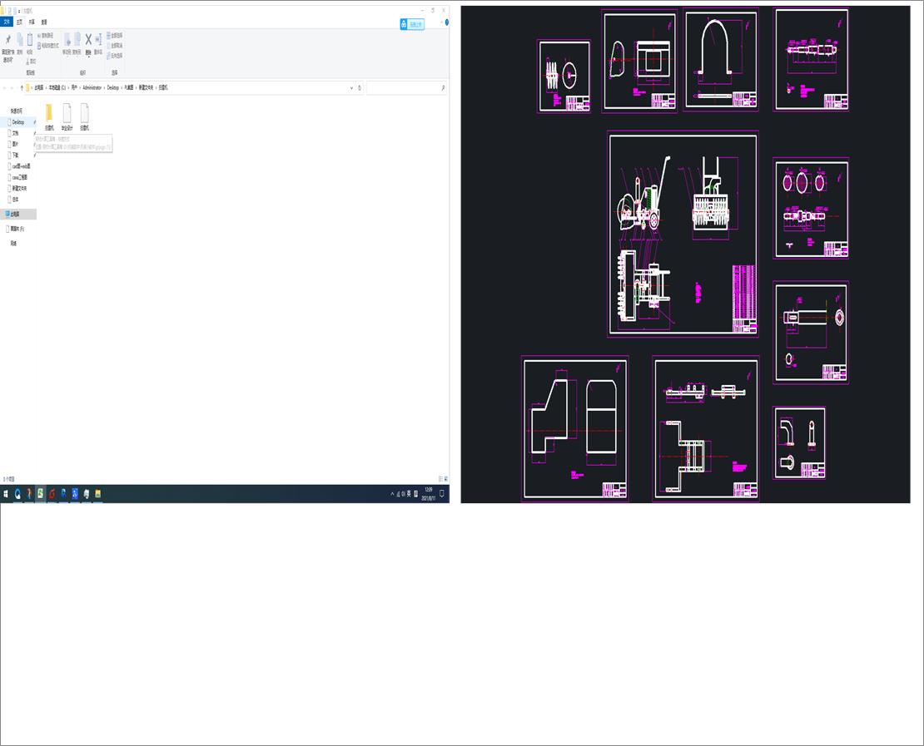Select the rightmost document file in the file list

click(84, 116)
